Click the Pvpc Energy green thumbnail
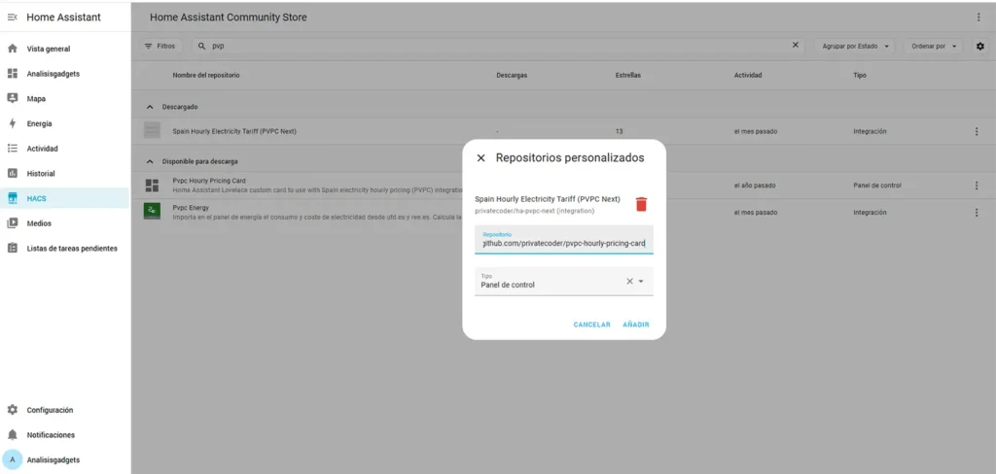Viewport: 996px width, 474px height. (x=152, y=212)
